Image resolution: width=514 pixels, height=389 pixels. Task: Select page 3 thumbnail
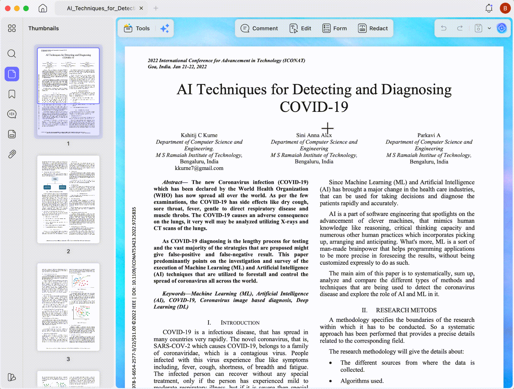[x=68, y=307]
